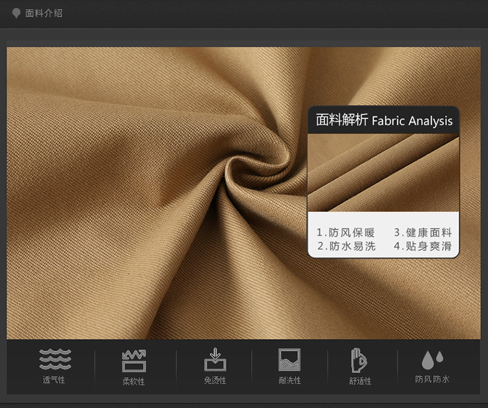Click the no-iron icon with down arrow
This screenshot has height=408, width=488.
(x=214, y=360)
